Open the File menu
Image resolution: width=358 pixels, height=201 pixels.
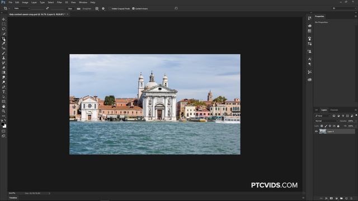click(10, 2)
